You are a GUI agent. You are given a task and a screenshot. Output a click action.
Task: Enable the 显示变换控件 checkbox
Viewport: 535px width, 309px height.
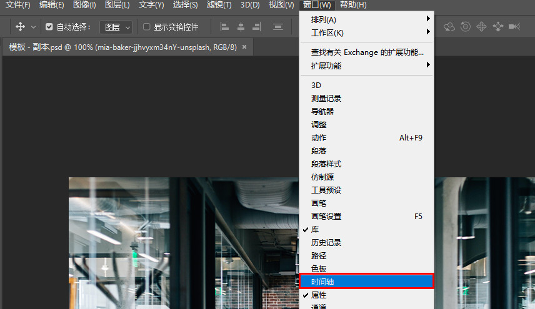tap(146, 27)
